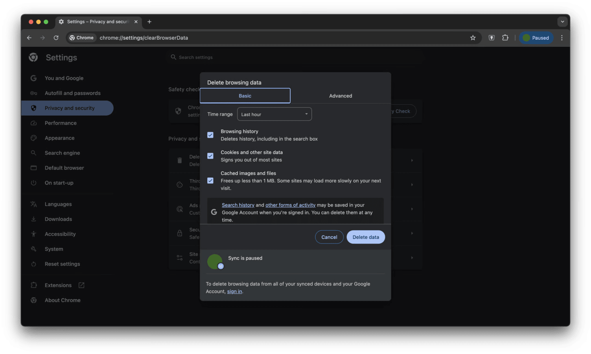
Task: Click the power icon beside On start-up
Action: click(34, 183)
